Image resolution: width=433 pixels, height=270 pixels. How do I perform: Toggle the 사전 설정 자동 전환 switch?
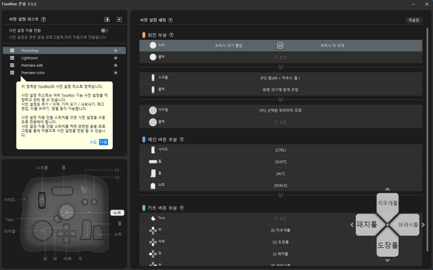click(104, 30)
